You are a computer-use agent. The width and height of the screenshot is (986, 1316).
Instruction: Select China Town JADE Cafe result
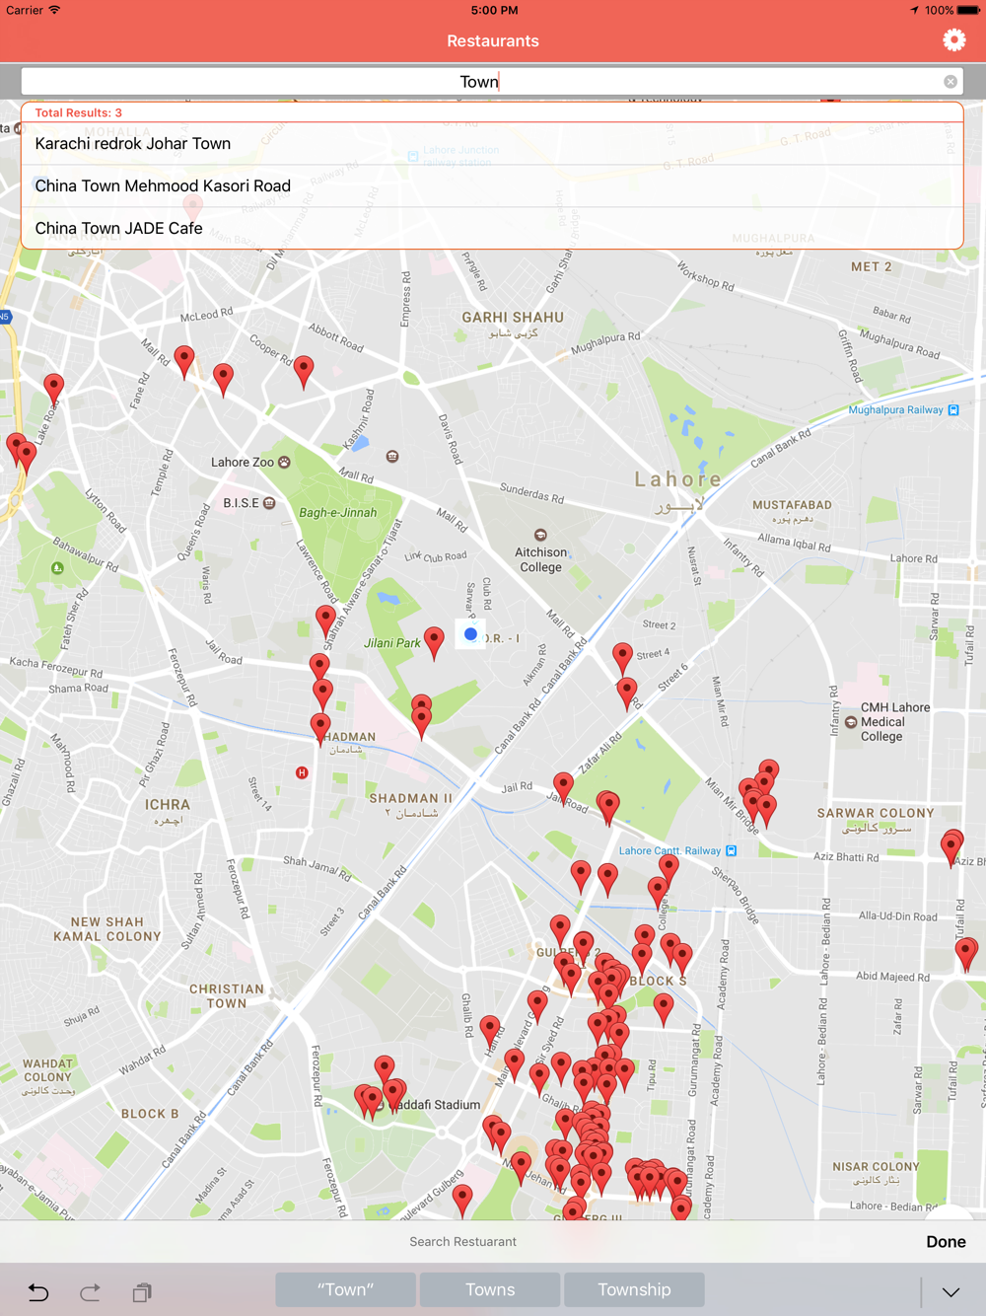(x=492, y=229)
